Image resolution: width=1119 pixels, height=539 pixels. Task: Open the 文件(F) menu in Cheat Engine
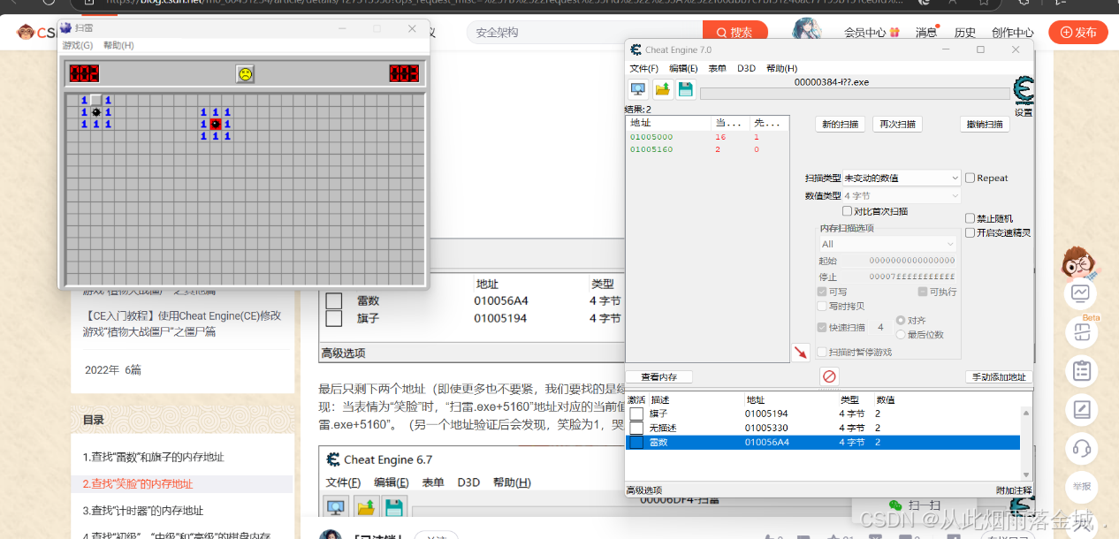click(x=643, y=68)
